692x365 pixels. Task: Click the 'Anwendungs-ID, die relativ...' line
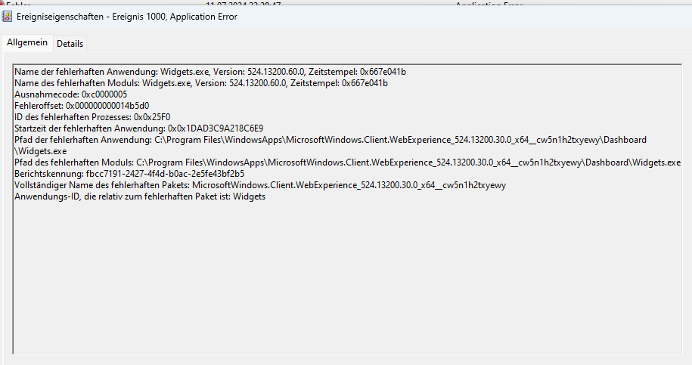[140, 196]
